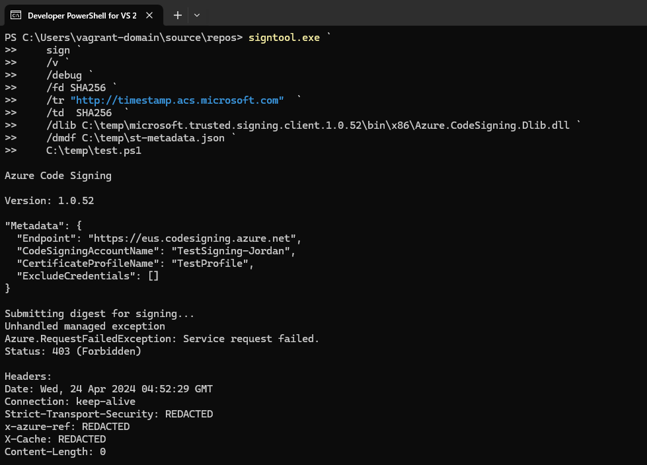
Task: Click the timestamp.acs.microsoft.com URL
Action: coord(177,100)
